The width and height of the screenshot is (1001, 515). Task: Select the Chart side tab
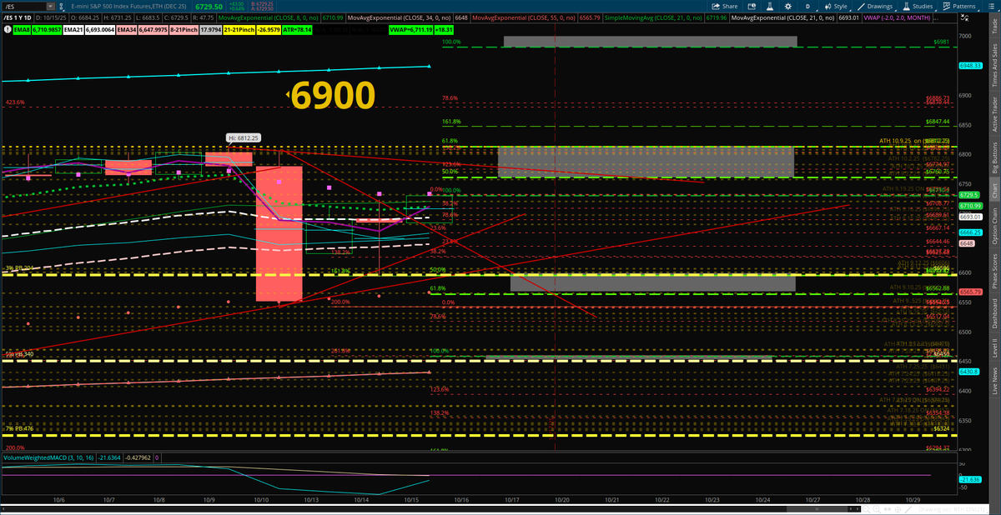point(994,189)
